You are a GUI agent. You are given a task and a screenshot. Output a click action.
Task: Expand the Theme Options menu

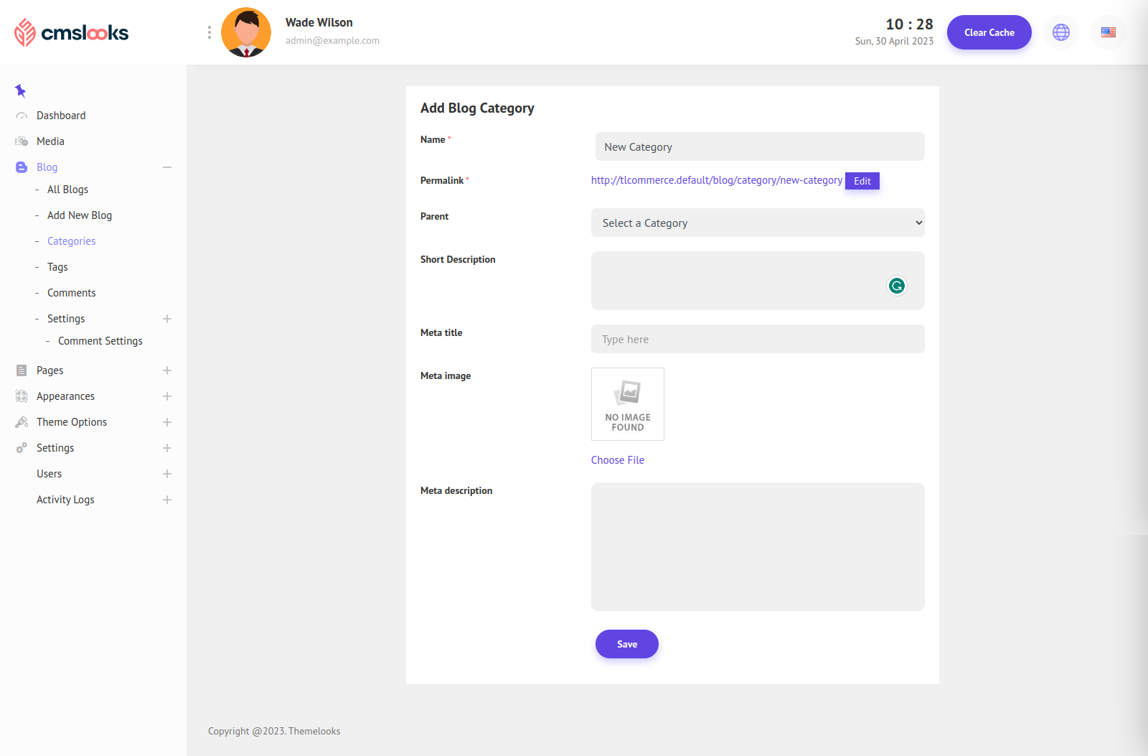pyautogui.click(x=167, y=422)
